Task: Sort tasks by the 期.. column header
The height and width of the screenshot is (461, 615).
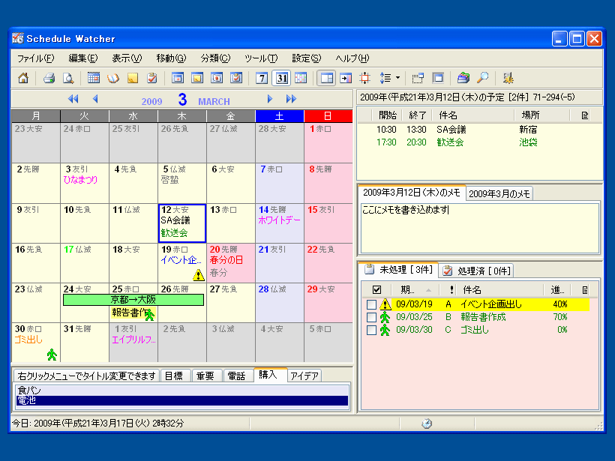Action: [415, 289]
